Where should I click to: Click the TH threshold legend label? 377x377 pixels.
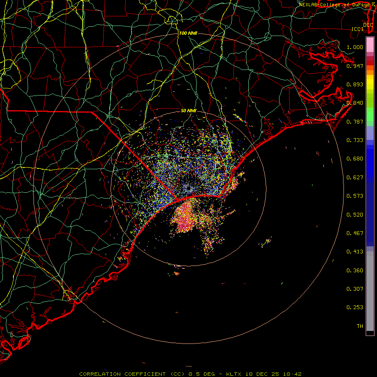point(360,326)
